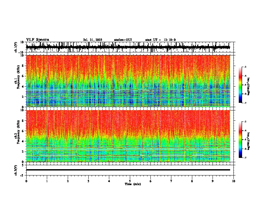This screenshot has height=203, width=263.
Task: Click the 9 minute tick label on time axis
Action: click(213, 181)
